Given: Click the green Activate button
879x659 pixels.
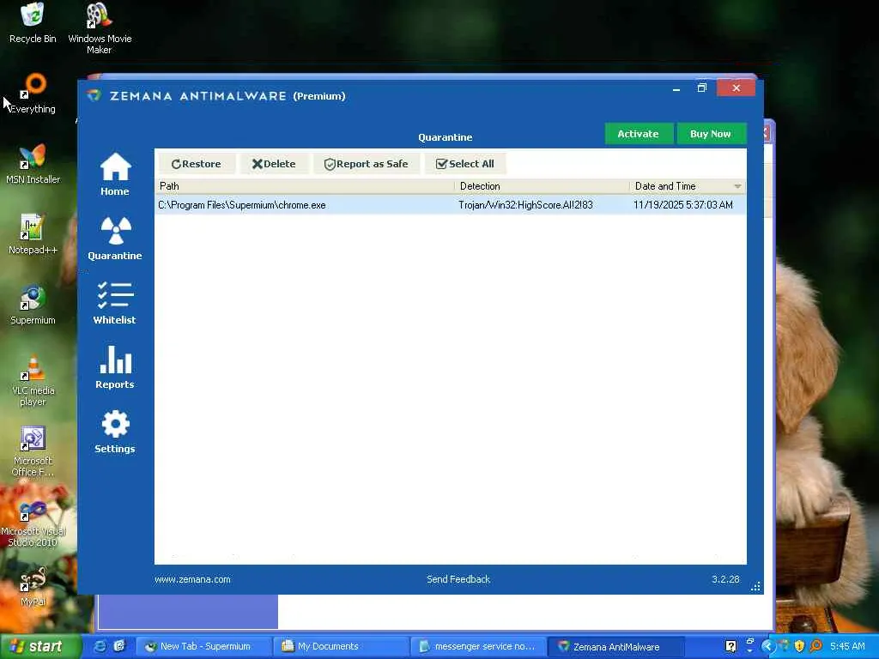Looking at the screenshot, I should click(639, 134).
